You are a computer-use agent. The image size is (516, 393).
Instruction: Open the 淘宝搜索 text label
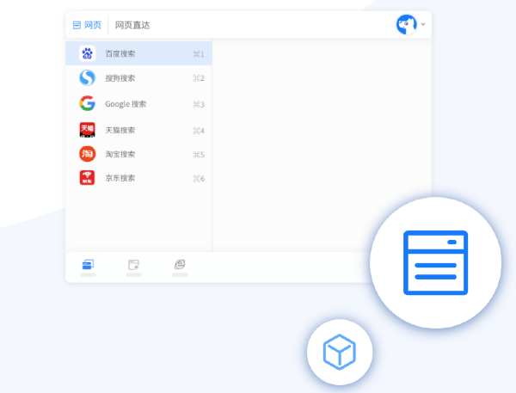coord(120,154)
